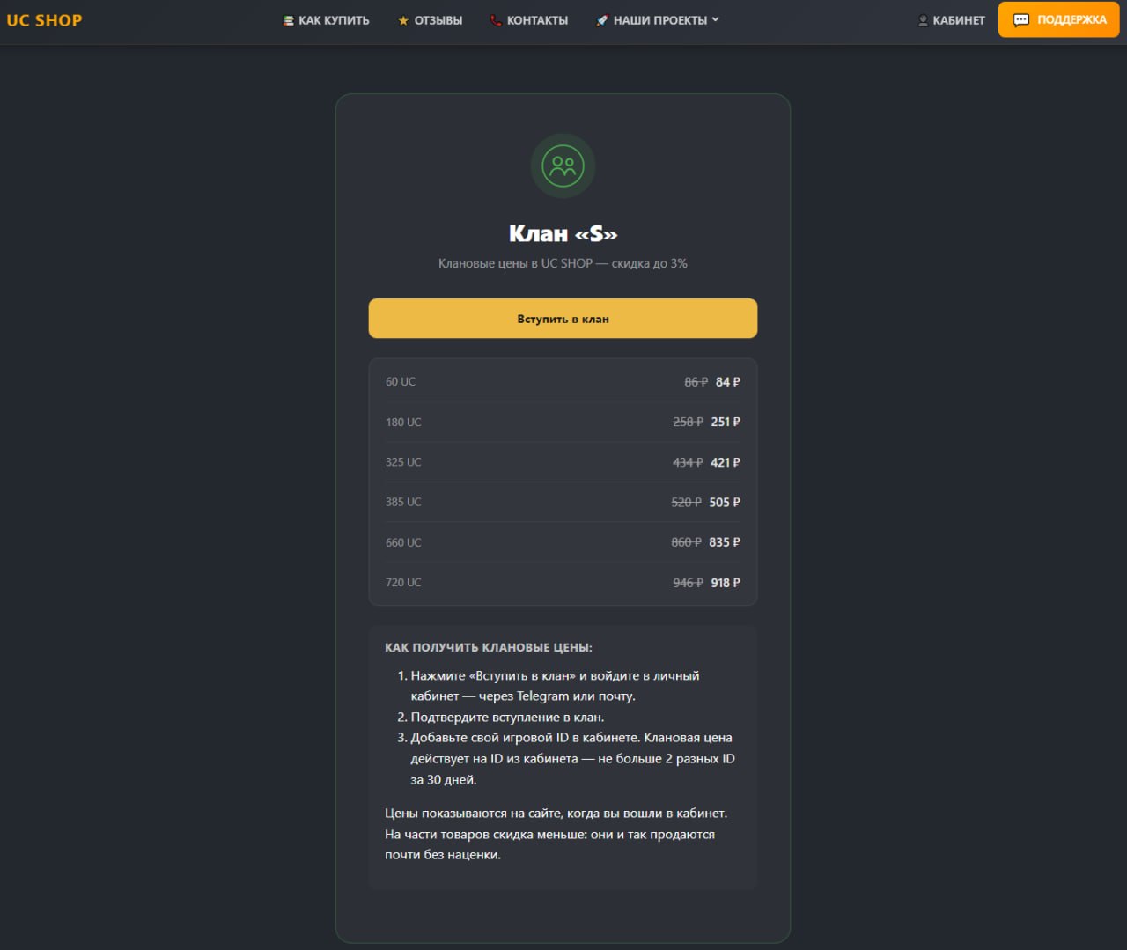This screenshot has width=1127, height=950.
Task: Click the crossed-out 860 ₽ price
Action: pyautogui.click(x=687, y=542)
